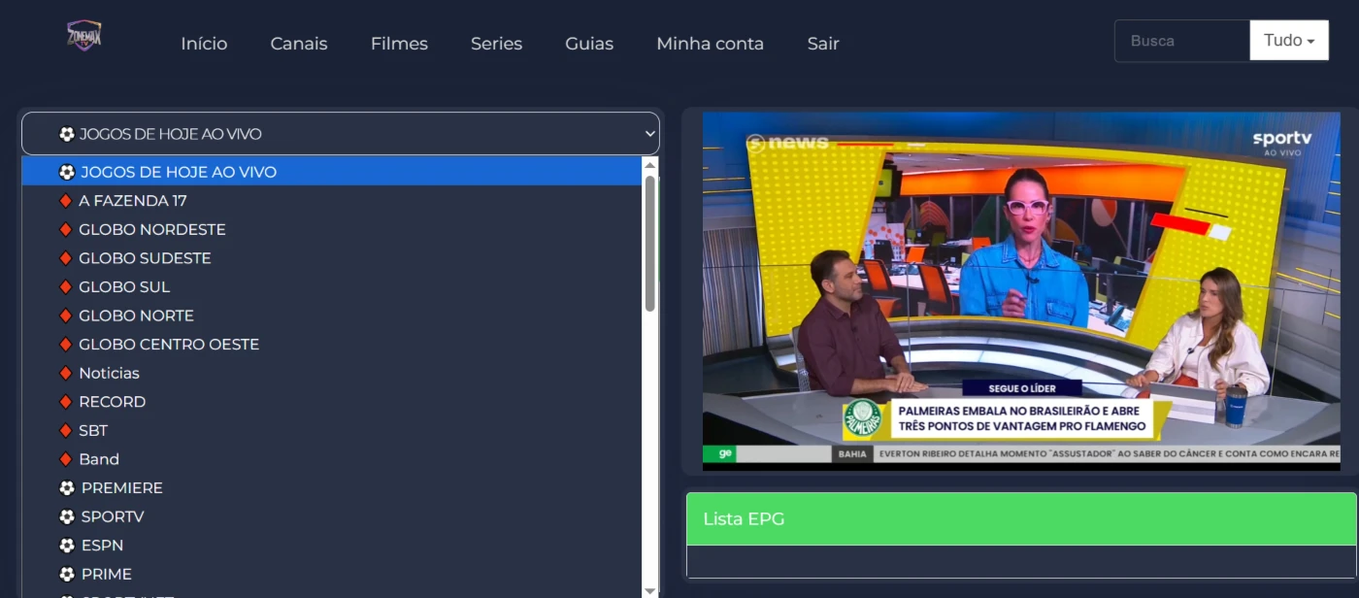Click the Busca search field
This screenshot has height=598, width=1359.
(1181, 41)
